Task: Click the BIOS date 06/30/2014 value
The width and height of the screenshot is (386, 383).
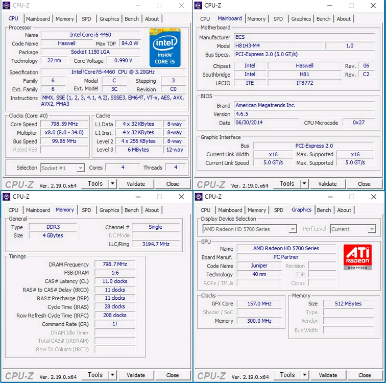Action: click(x=266, y=123)
